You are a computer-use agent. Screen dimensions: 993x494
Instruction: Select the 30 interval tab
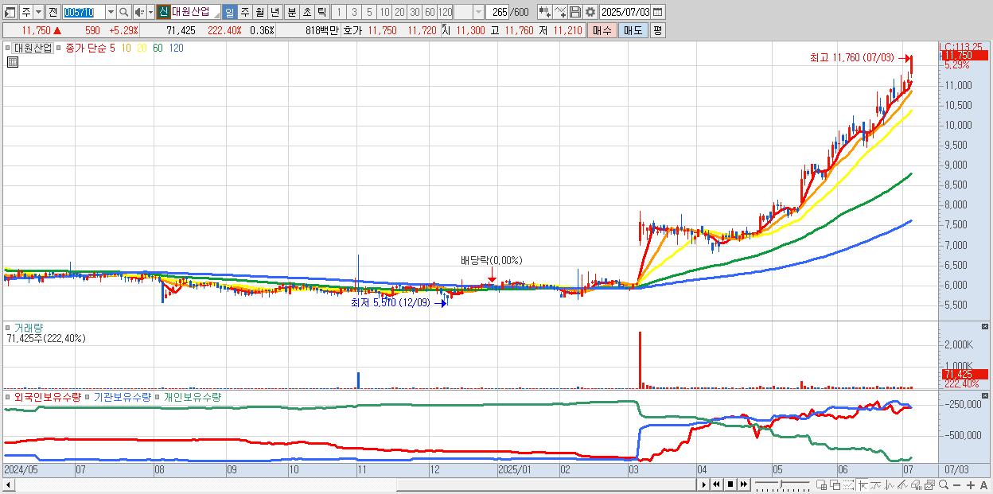[415, 12]
